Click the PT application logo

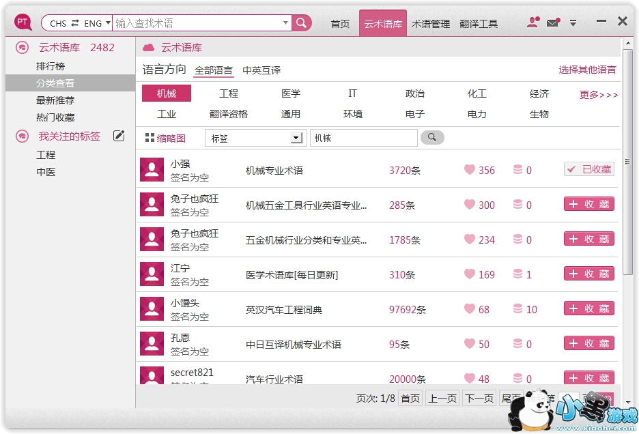click(x=23, y=23)
